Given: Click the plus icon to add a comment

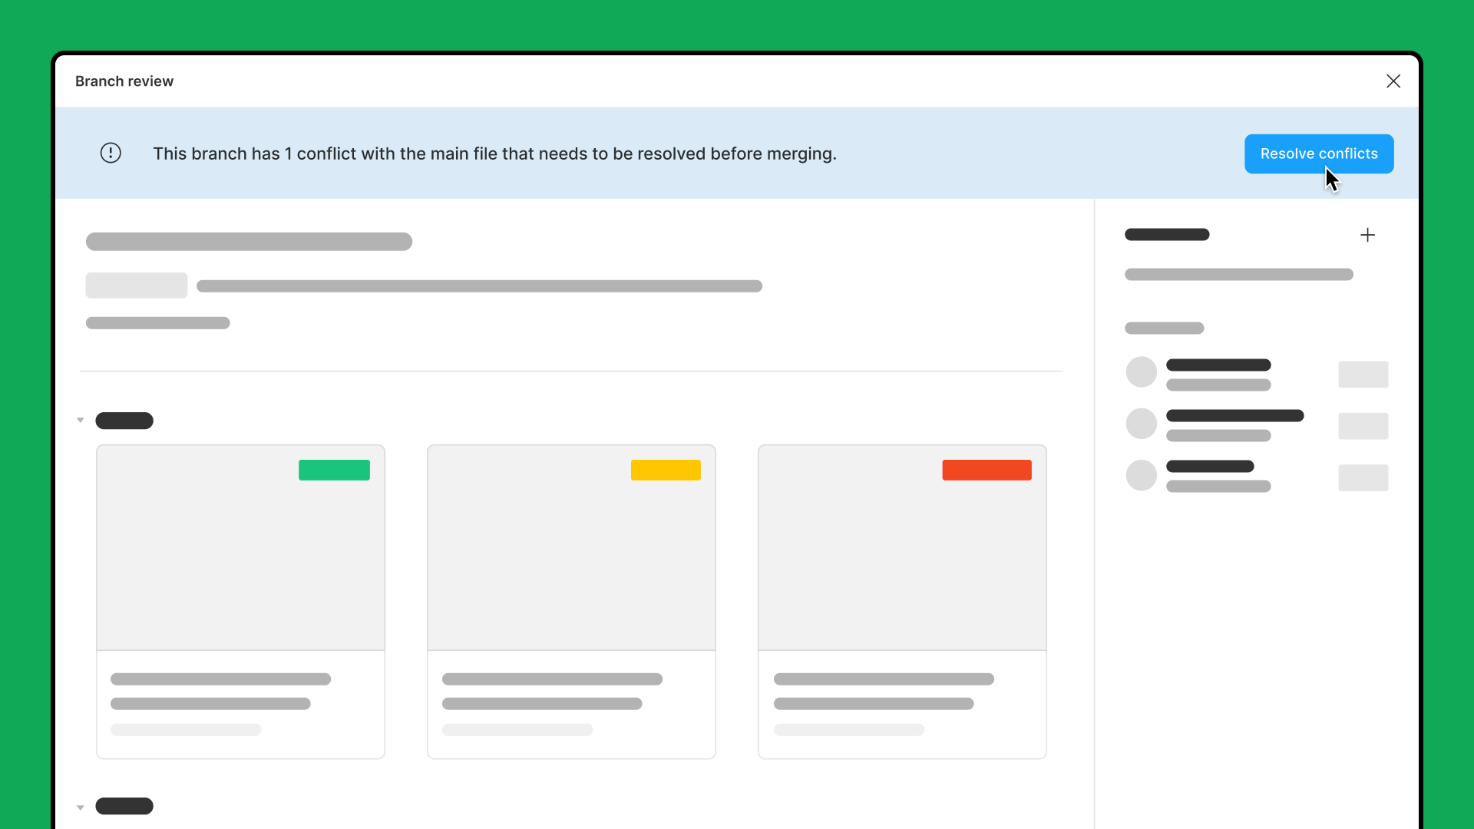Looking at the screenshot, I should pos(1368,235).
